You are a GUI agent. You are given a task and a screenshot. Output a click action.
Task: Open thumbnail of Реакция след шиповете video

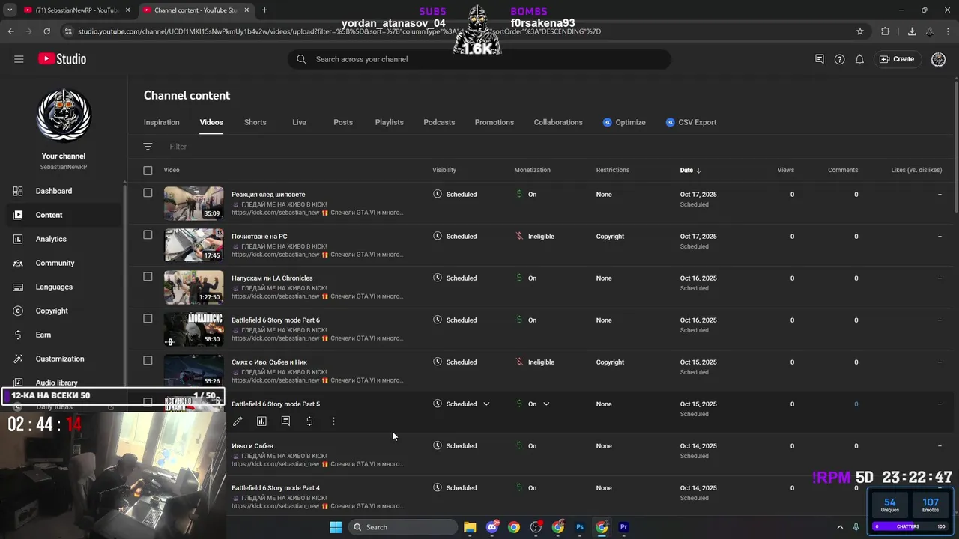(193, 203)
